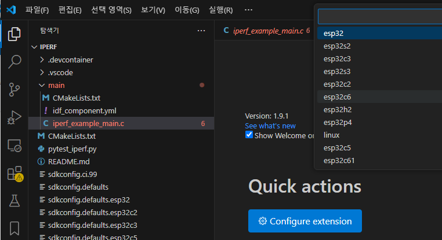This screenshot has width=442, height=240.
Task: Open the Testing flask icon
Action: pyautogui.click(x=14, y=201)
